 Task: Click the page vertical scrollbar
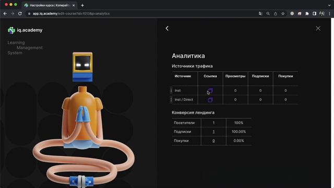pos(332,103)
